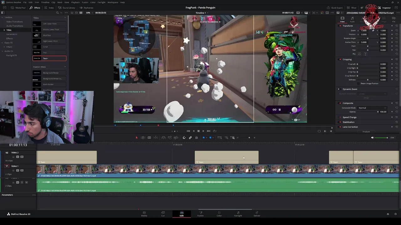Screen dimensions: 401x225
Task: Enable the Dynamic Zoom toggle
Action: tap(339, 89)
